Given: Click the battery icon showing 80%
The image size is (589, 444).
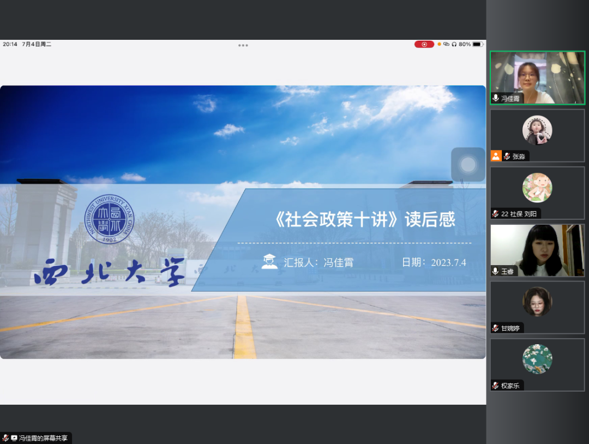Looking at the screenshot, I should pos(478,44).
